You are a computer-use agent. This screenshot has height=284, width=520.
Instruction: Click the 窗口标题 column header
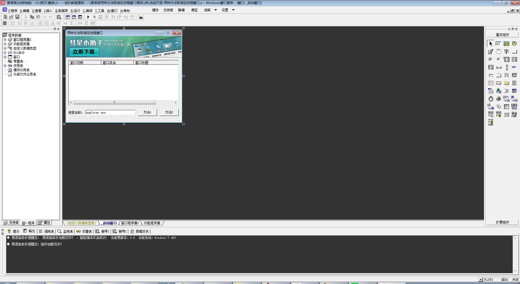click(x=156, y=63)
